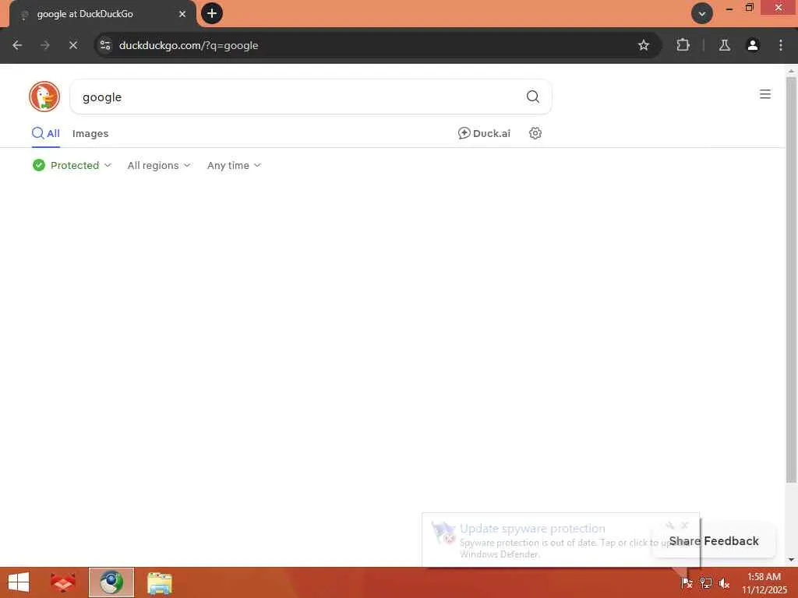Viewport: 798px width, 598px height.
Task: Close the google at DuckDuckGo tab
Action: (182, 14)
